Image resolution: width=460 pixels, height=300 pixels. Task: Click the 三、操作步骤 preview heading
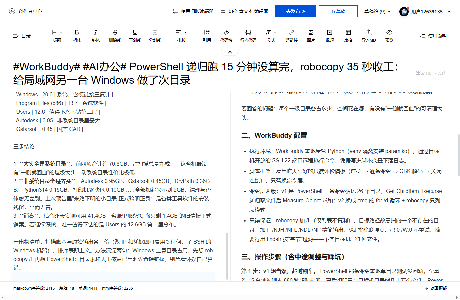click(293, 257)
